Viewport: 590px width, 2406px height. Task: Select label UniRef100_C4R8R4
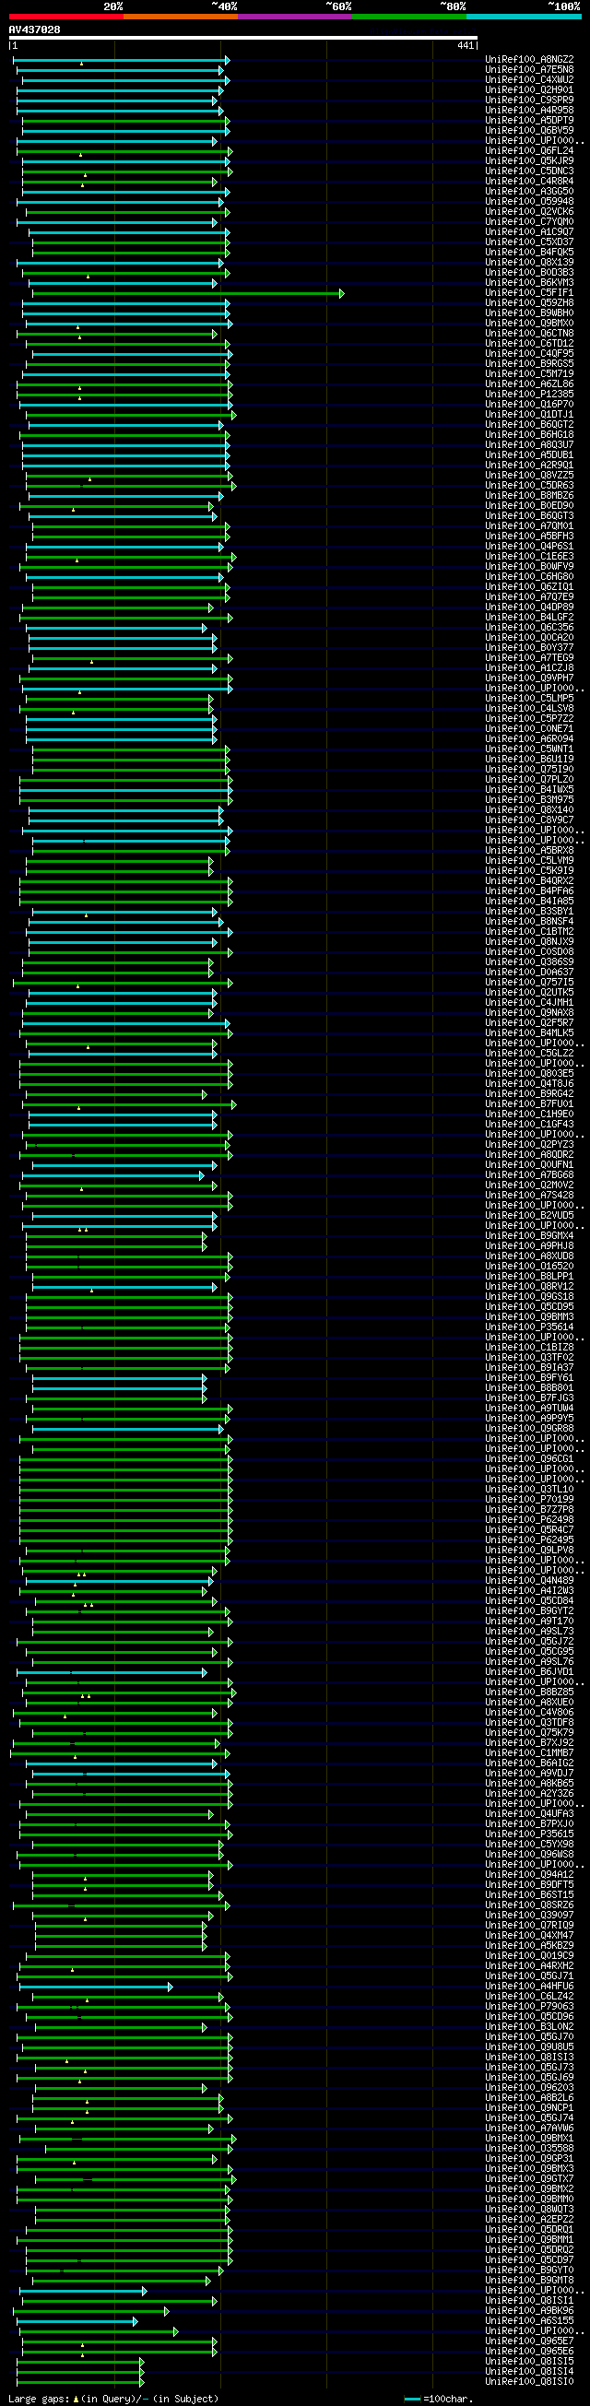529,182
